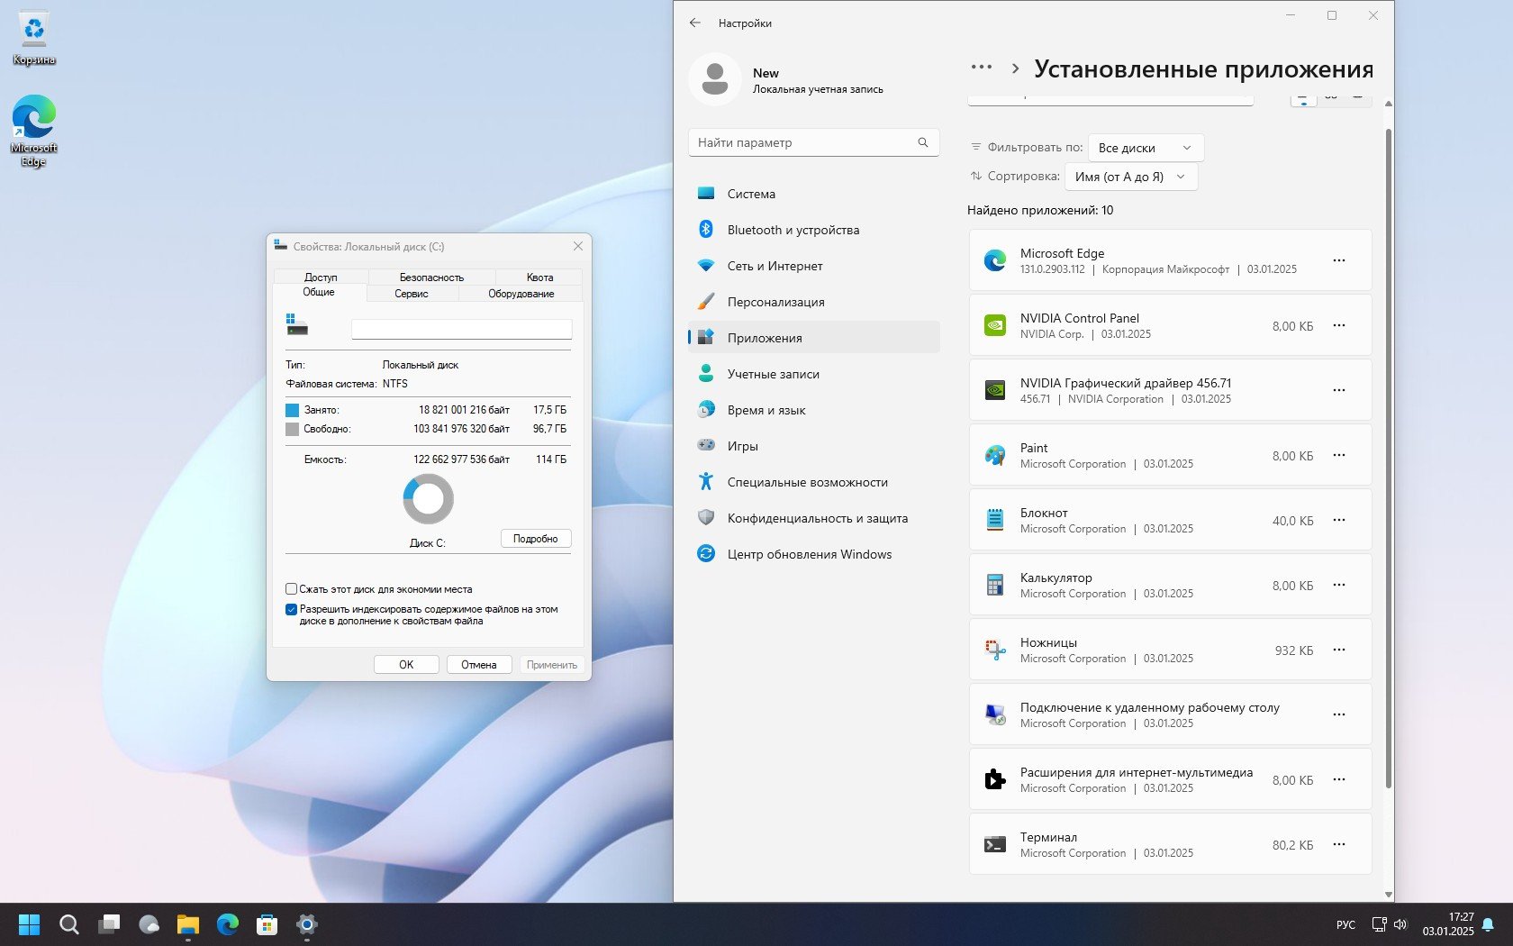1513x946 pixels.
Task: Enable the compress this drive checkbox
Action: [x=292, y=589]
